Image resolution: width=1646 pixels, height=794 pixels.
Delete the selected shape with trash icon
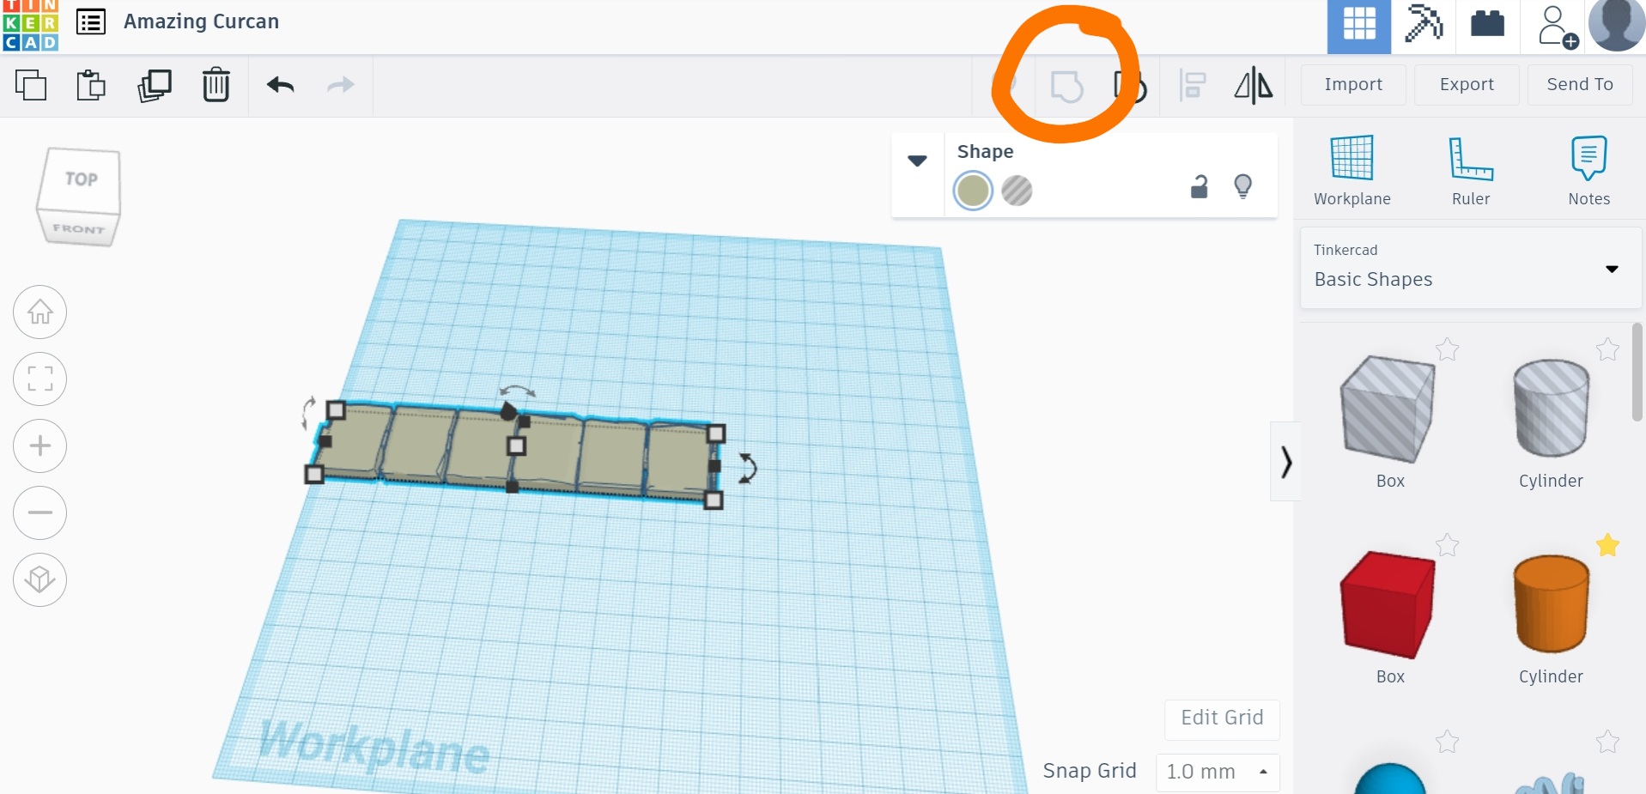(216, 85)
